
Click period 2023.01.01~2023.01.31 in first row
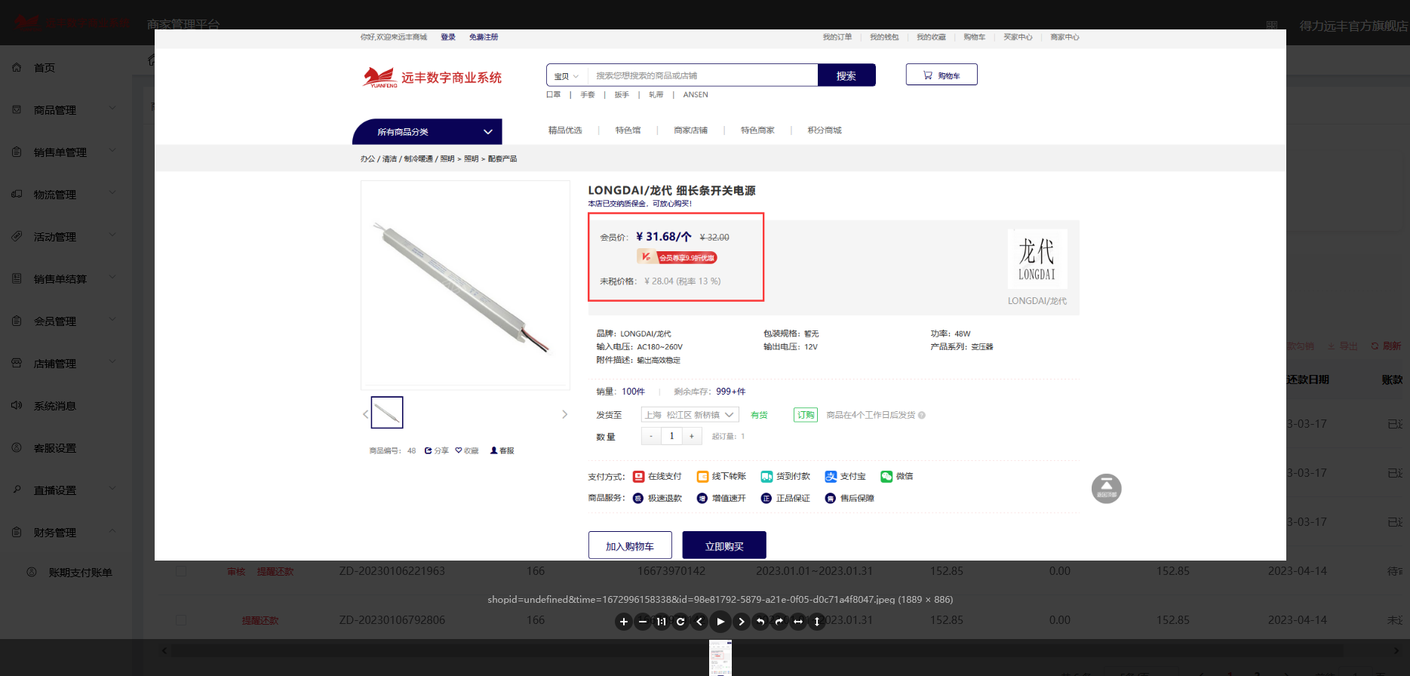(814, 571)
